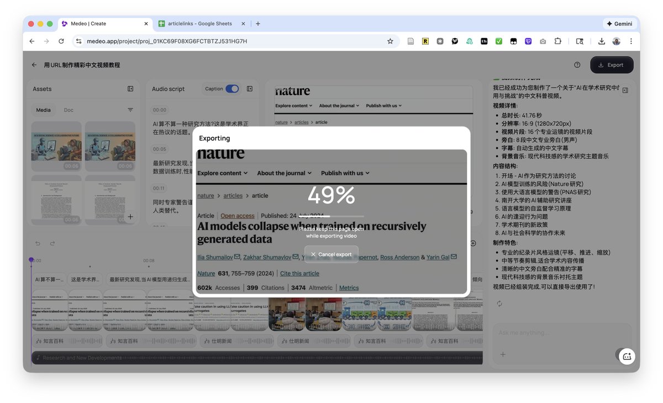Select the 00:11 script timestamp
663x403 pixels.
click(x=160, y=188)
